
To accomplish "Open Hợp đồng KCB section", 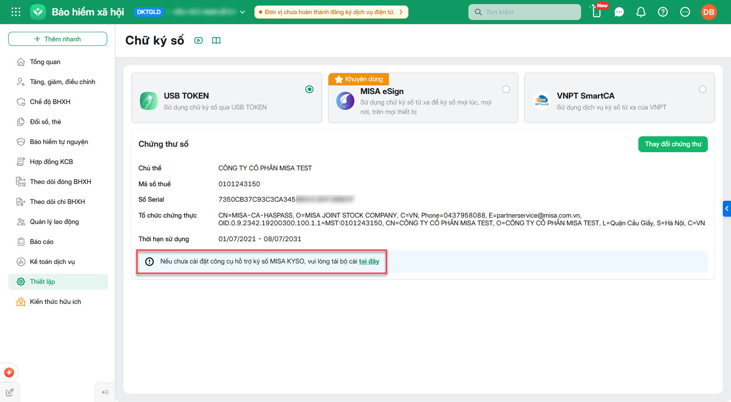I will tap(58, 162).
